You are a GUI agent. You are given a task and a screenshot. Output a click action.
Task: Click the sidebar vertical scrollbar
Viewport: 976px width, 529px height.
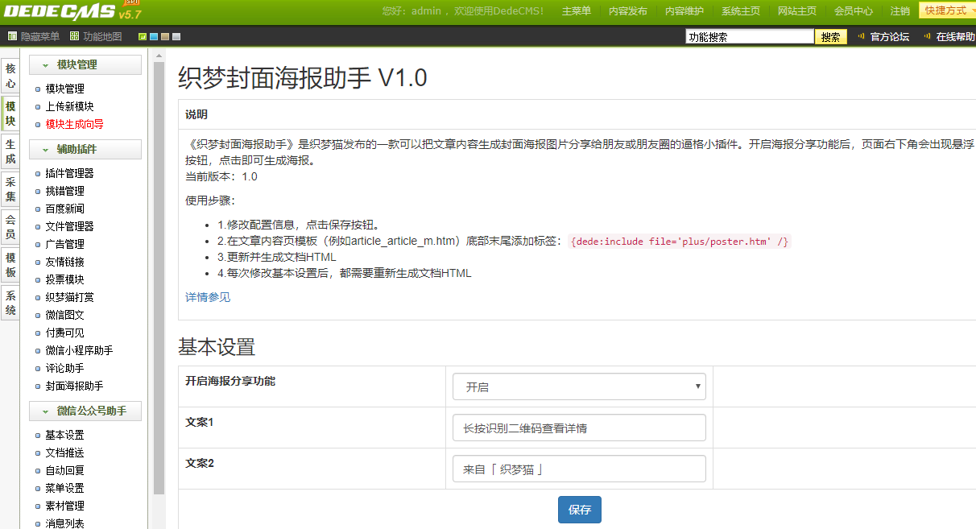159,278
